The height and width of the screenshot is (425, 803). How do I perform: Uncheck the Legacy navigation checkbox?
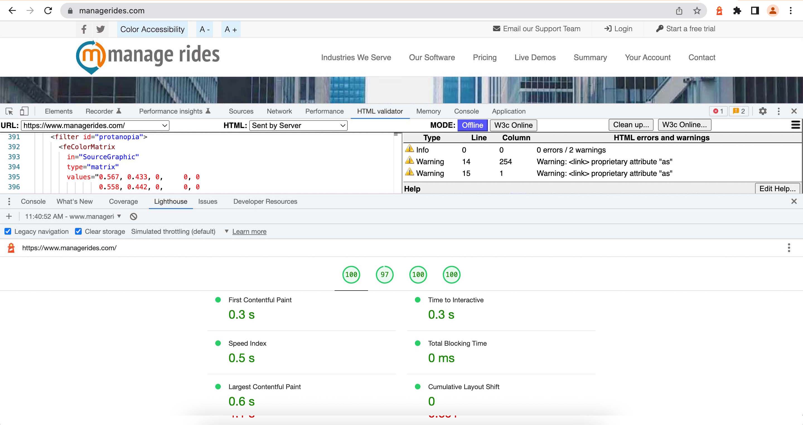[8, 231]
